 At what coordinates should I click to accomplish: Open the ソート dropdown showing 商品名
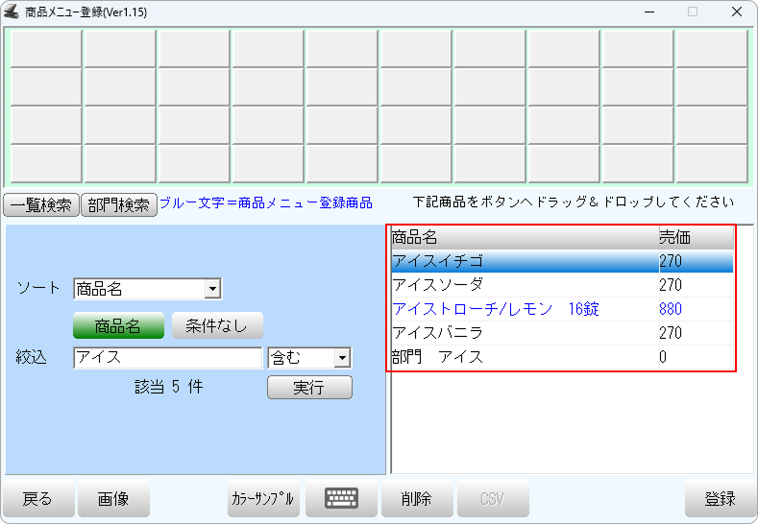point(147,289)
